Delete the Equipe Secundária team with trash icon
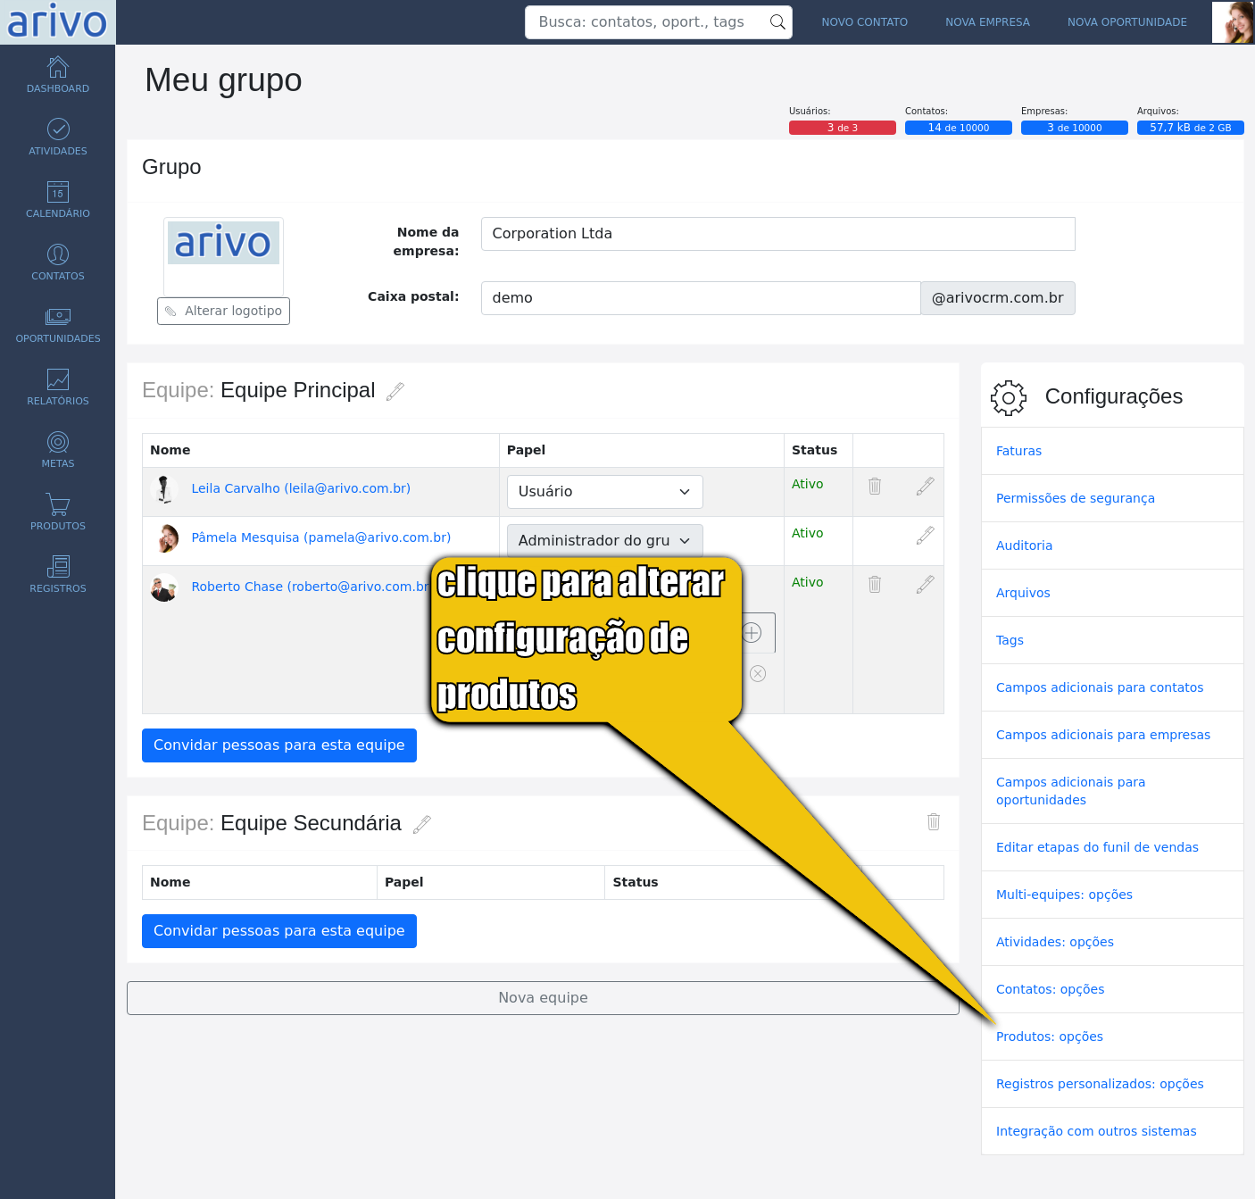1255x1199 pixels. [934, 821]
